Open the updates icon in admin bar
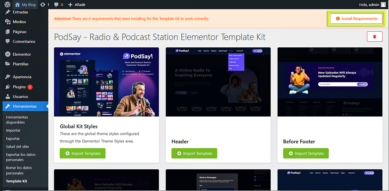 43,5
